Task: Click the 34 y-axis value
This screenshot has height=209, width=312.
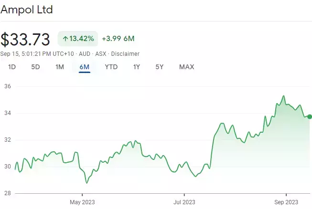Action: click(8, 113)
